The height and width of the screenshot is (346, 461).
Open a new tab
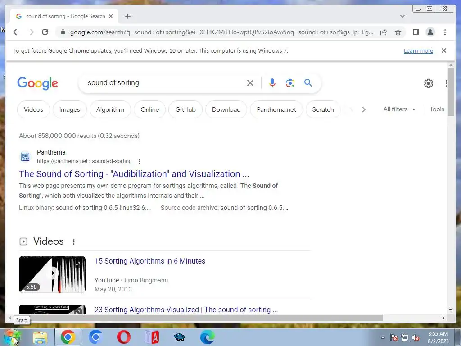(127, 16)
